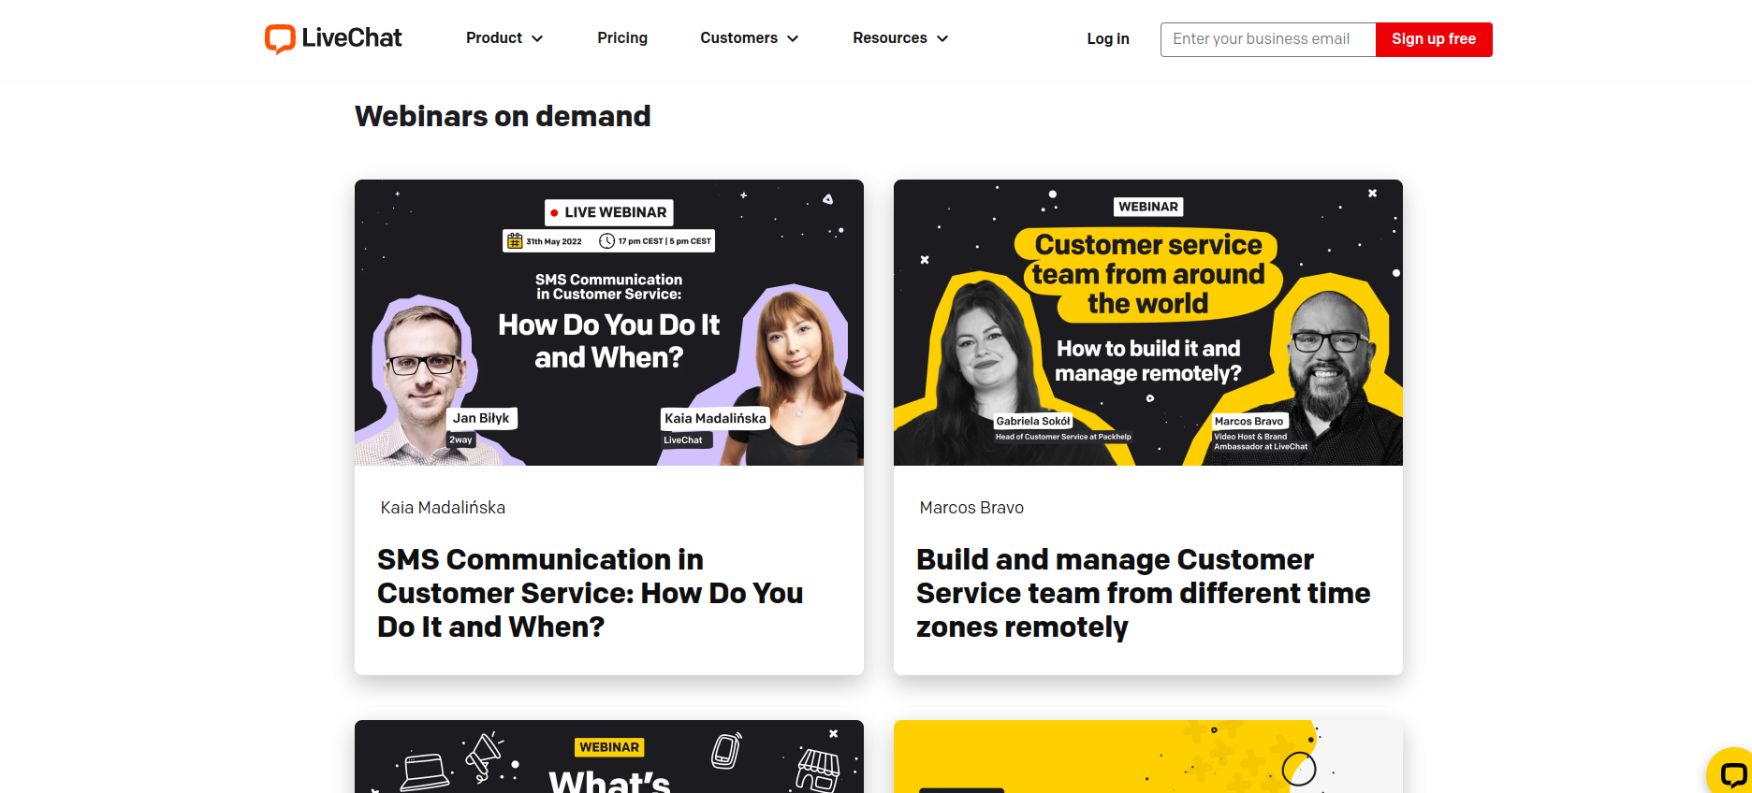Click the clock icon on SMS webinar banner

606,241
